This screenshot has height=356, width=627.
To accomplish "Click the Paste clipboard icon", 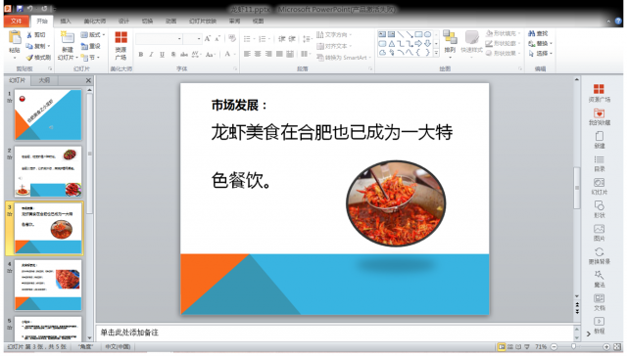I will click(15, 37).
